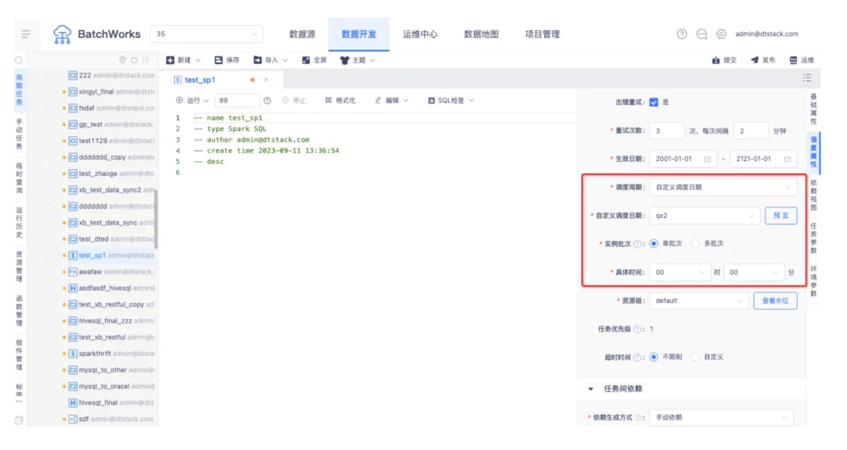Open 数据地图 in top navigation

click(x=481, y=34)
